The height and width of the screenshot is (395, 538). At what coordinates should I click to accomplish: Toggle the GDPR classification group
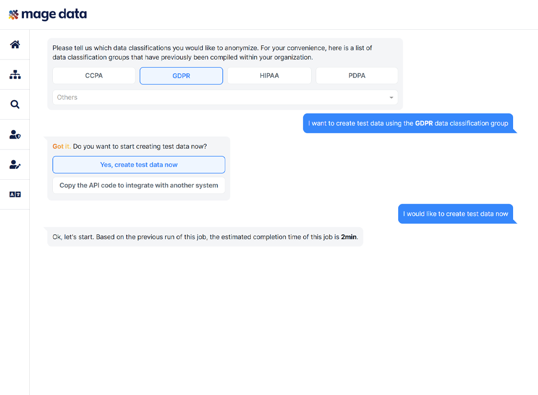(x=181, y=76)
